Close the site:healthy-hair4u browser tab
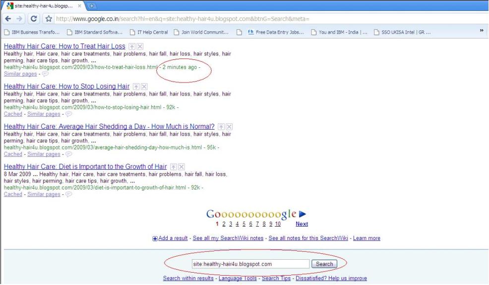This screenshot has width=489, height=285. pos(79,6)
